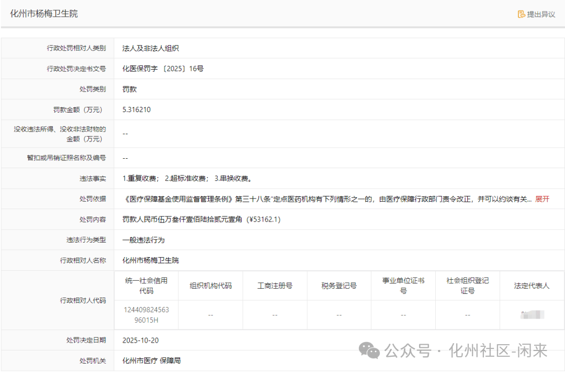Click the WeChat logo in the watermark
The width and height of the screenshot is (565, 373).
372,350
